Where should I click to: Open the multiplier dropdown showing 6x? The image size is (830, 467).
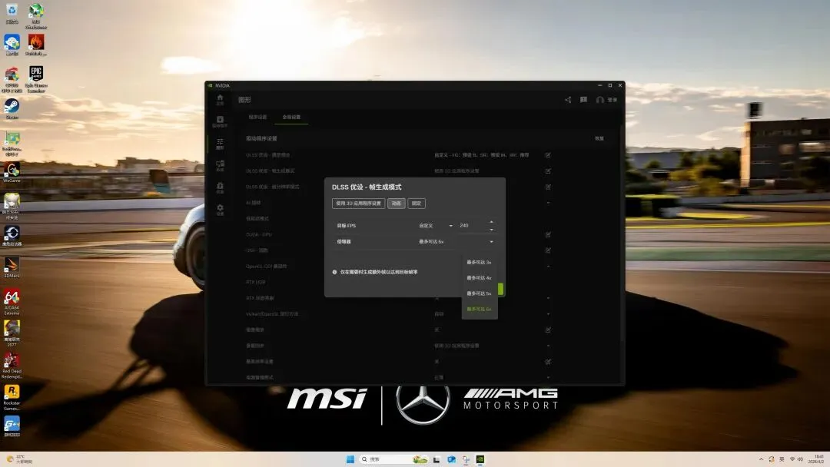point(456,241)
